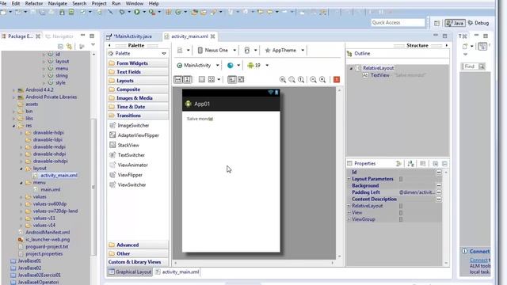Click Collapse All icon in Package Explorer
Image resolution: width=507 pixels, height=285 pixels.
point(60,46)
